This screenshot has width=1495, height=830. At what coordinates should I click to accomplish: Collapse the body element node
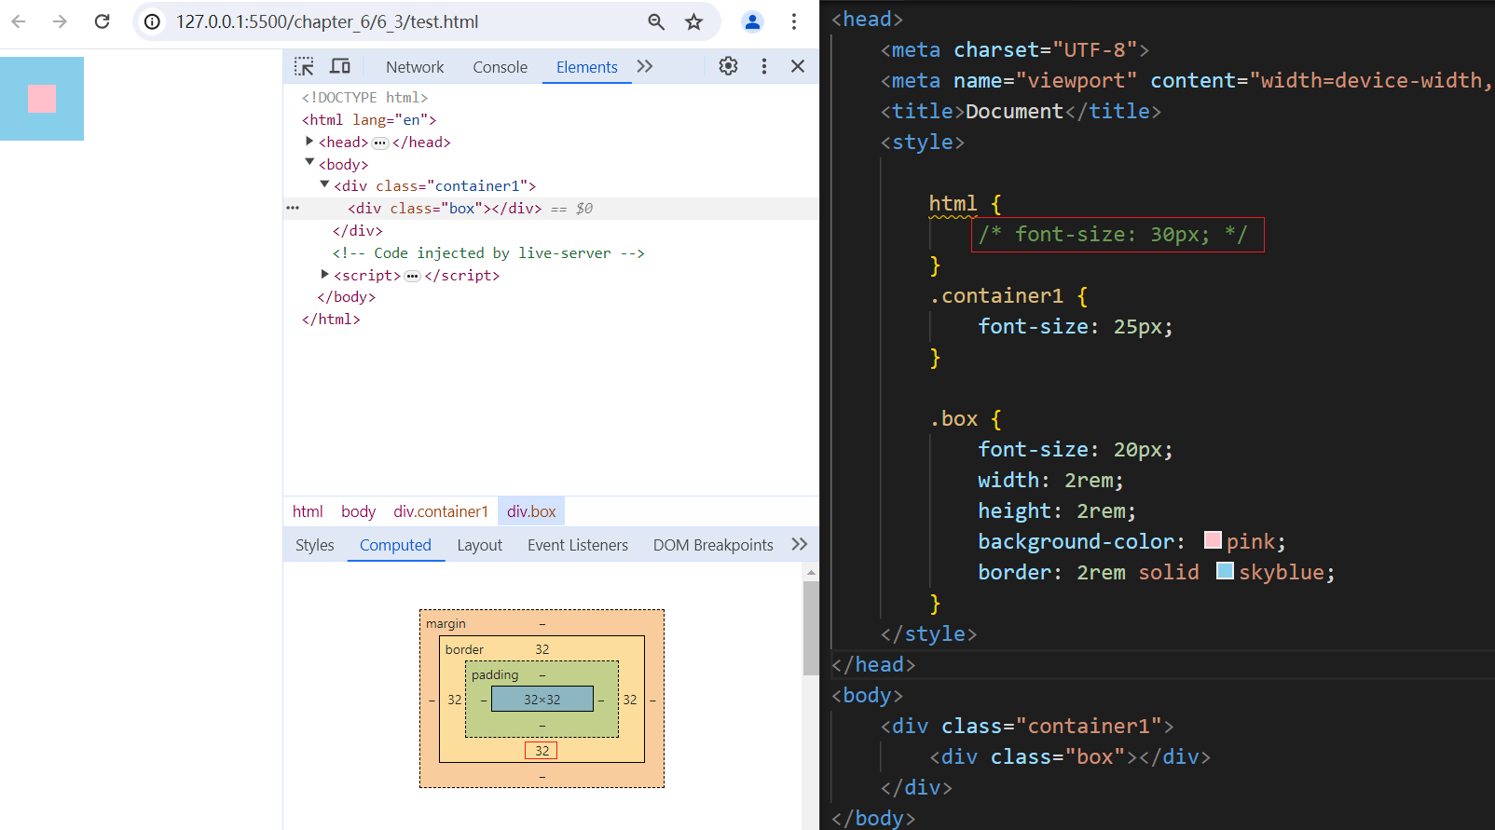click(x=309, y=163)
